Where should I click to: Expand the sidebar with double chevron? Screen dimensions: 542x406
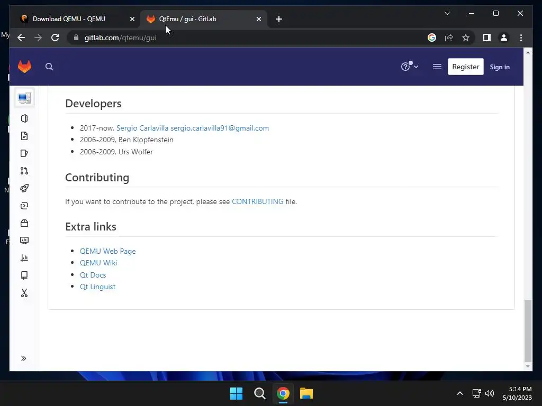pos(23,358)
